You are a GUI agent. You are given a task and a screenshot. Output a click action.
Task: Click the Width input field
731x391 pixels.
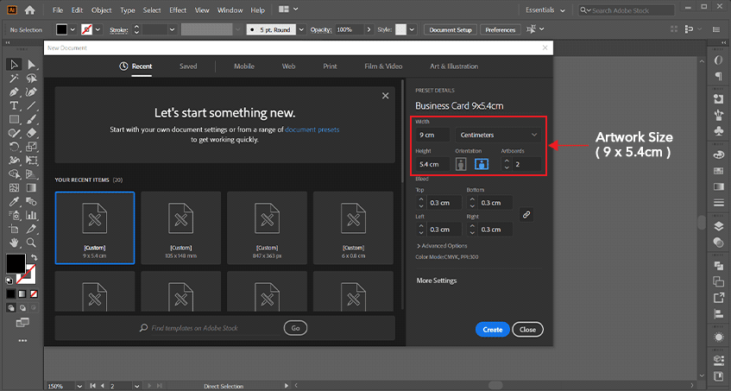tap(434, 136)
